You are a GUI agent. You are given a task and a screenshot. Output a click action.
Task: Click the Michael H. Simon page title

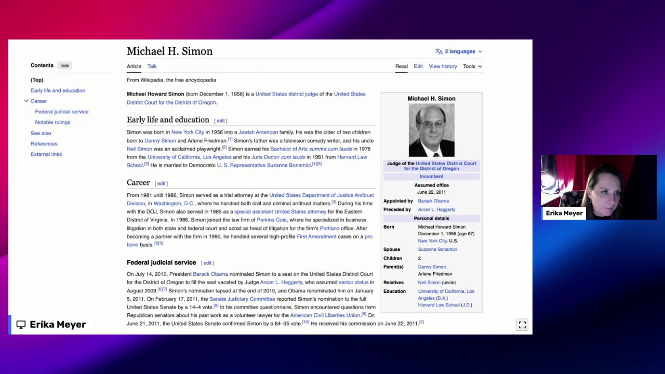pos(170,51)
